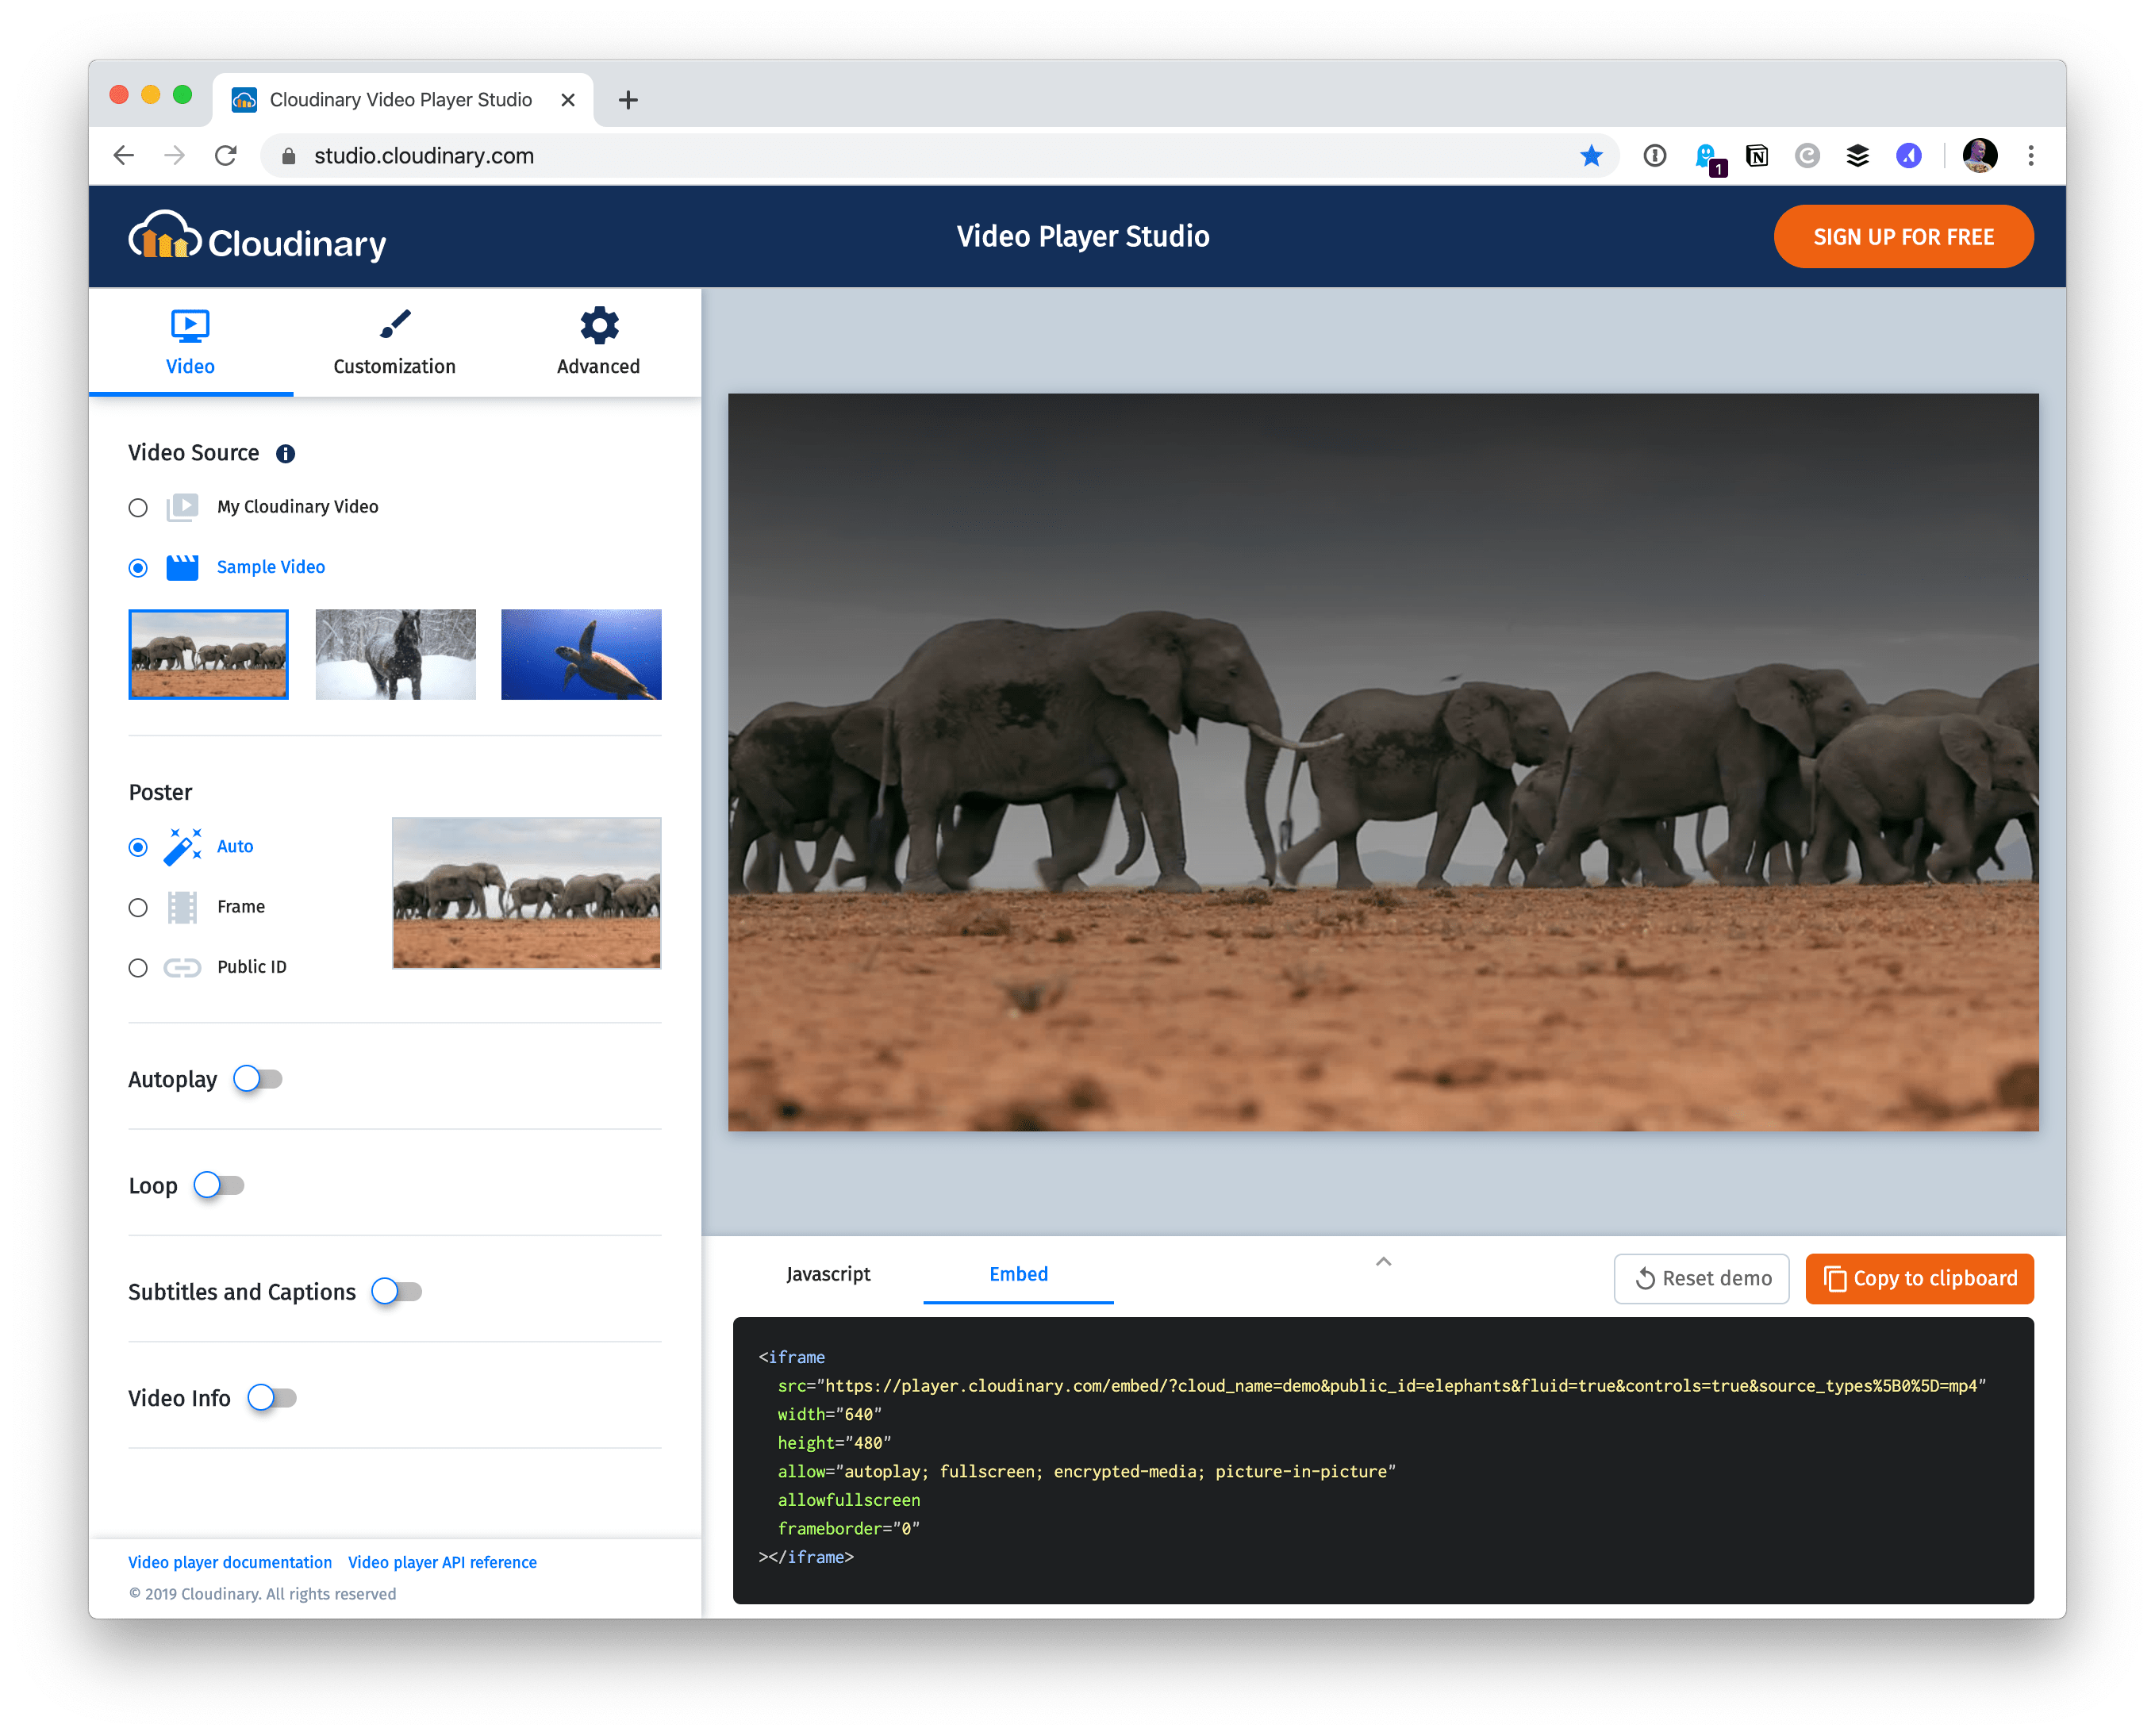Turn on the Loop switch

pos(218,1185)
